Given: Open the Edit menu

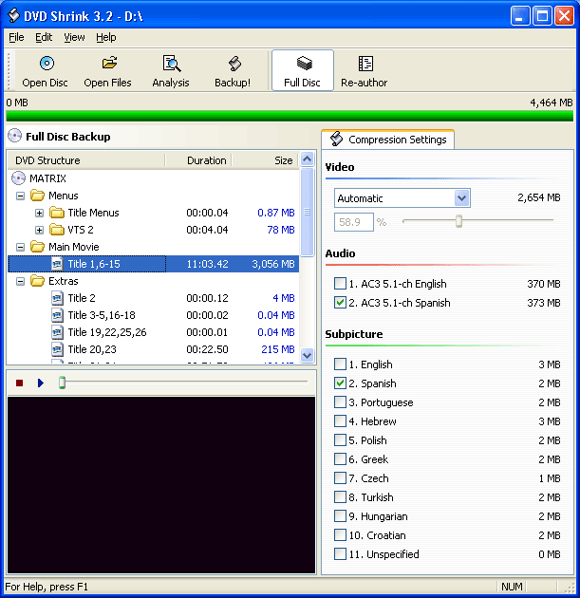Looking at the screenshot, I should [x=44, y=37].
